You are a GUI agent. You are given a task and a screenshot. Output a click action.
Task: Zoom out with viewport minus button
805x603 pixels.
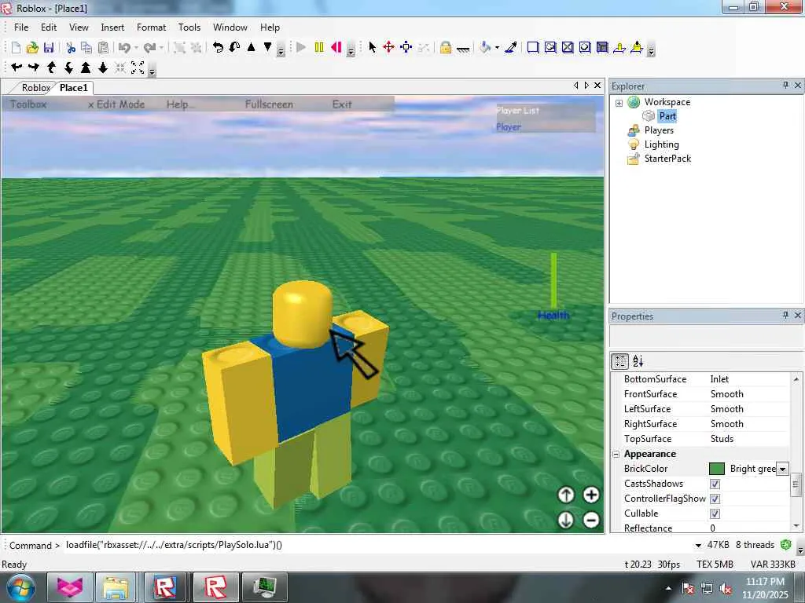coord(591,520)
